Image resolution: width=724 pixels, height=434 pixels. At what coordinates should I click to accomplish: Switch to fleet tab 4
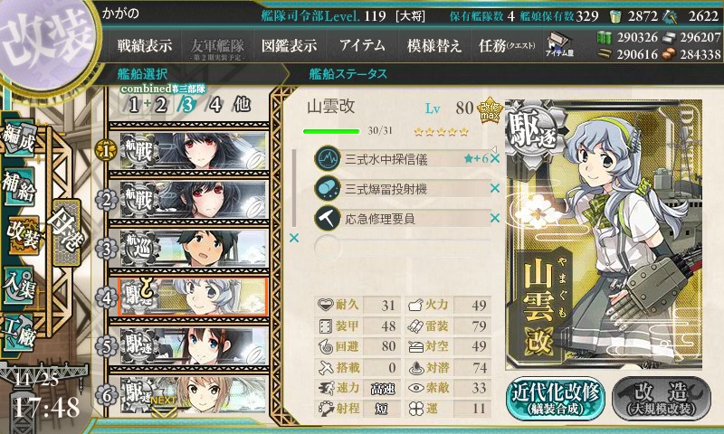tap(215, 105)
